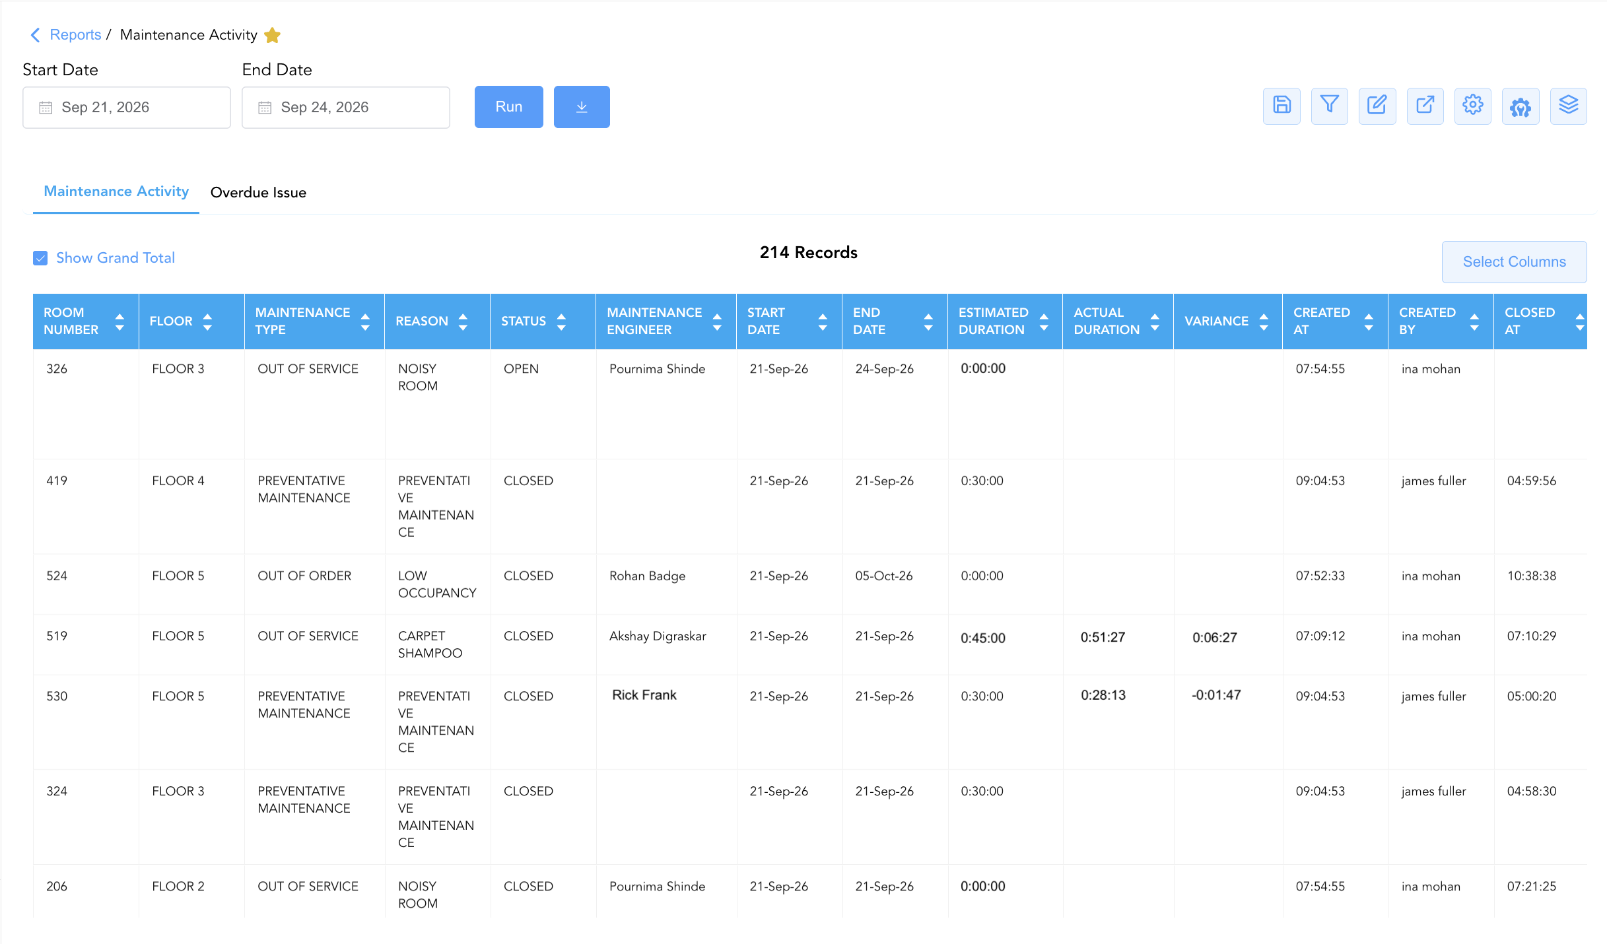
Task: Sort by Variance column arrows
Action: [1264, 321]
